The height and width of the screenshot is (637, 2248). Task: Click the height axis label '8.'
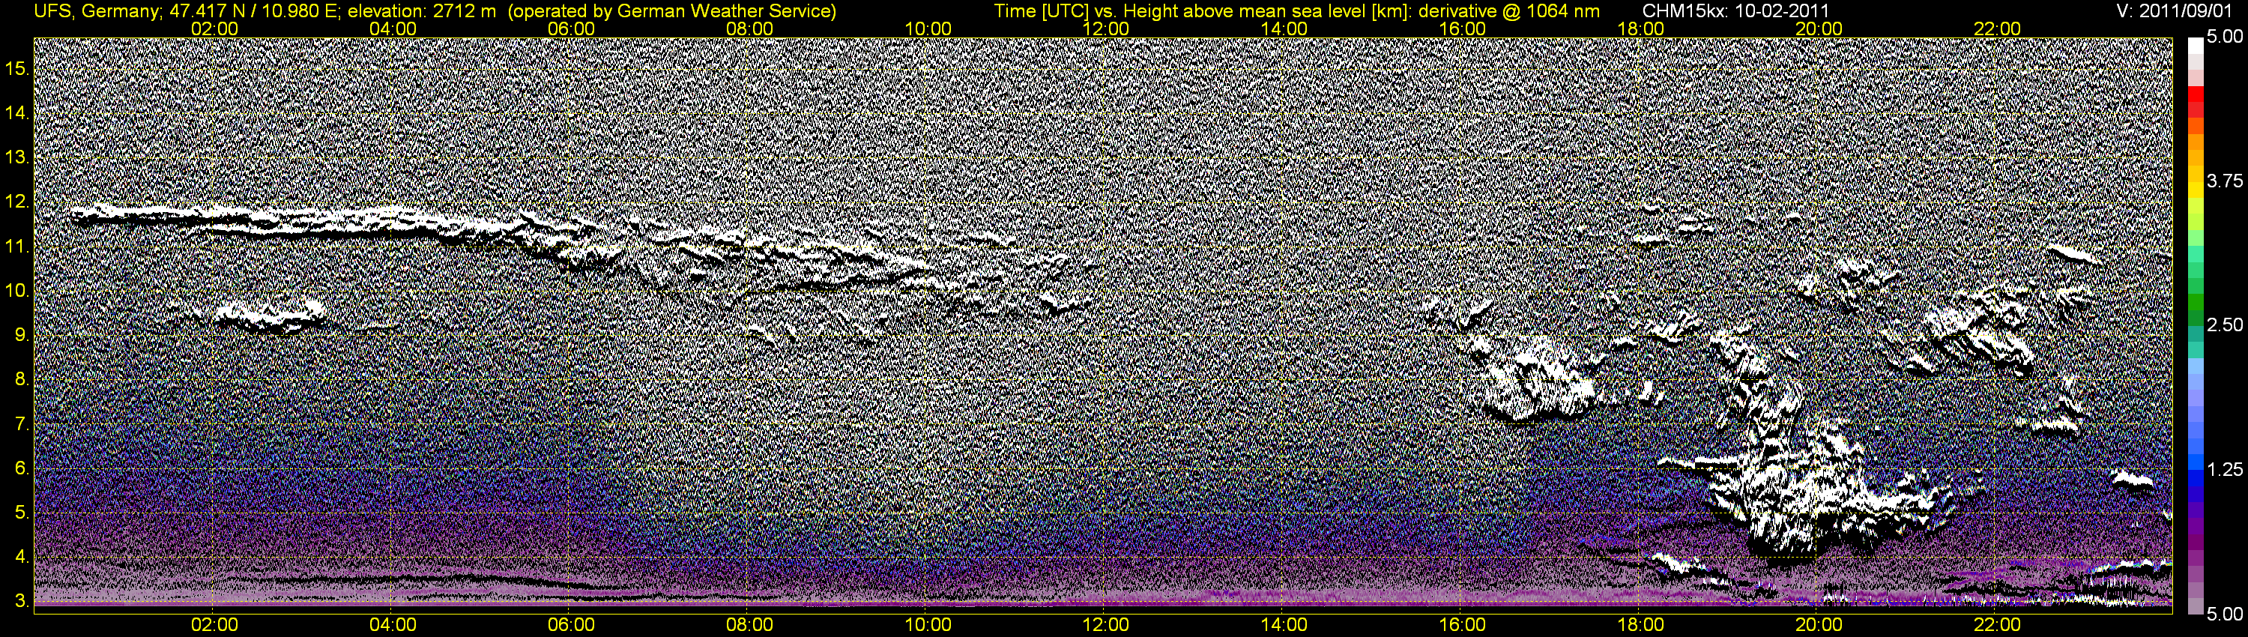click(22, 380)
